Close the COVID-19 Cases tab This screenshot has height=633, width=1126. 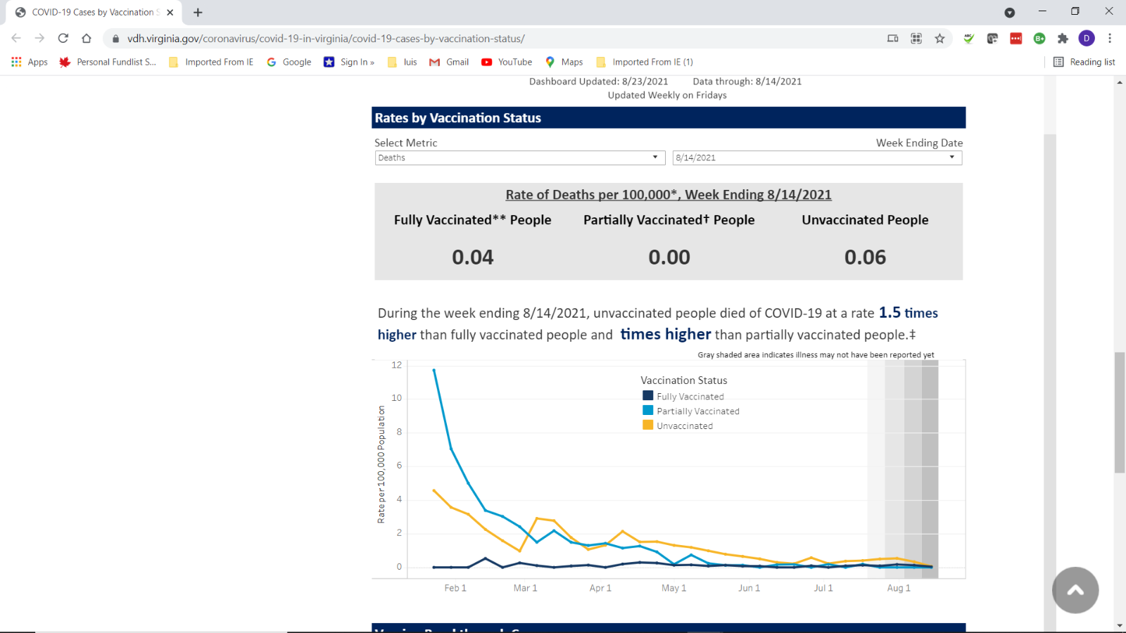point(170,12)
